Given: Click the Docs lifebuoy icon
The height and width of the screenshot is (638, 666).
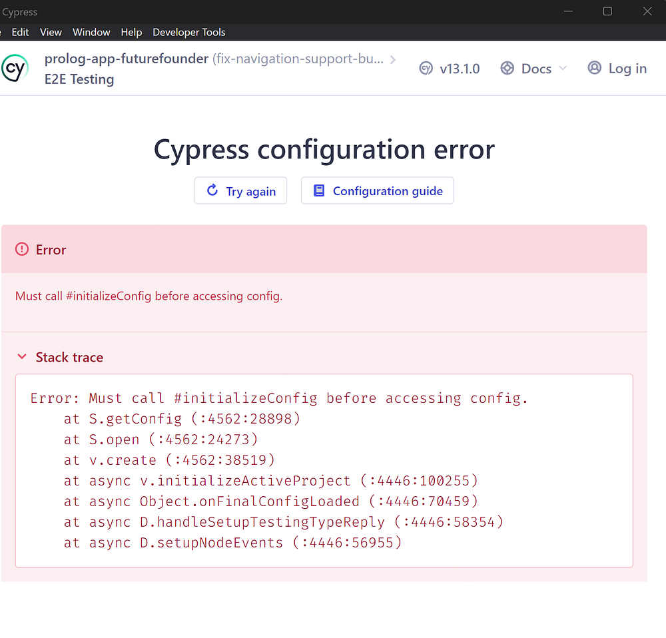Looking at the screenshot, I should (x=507, y=68).
